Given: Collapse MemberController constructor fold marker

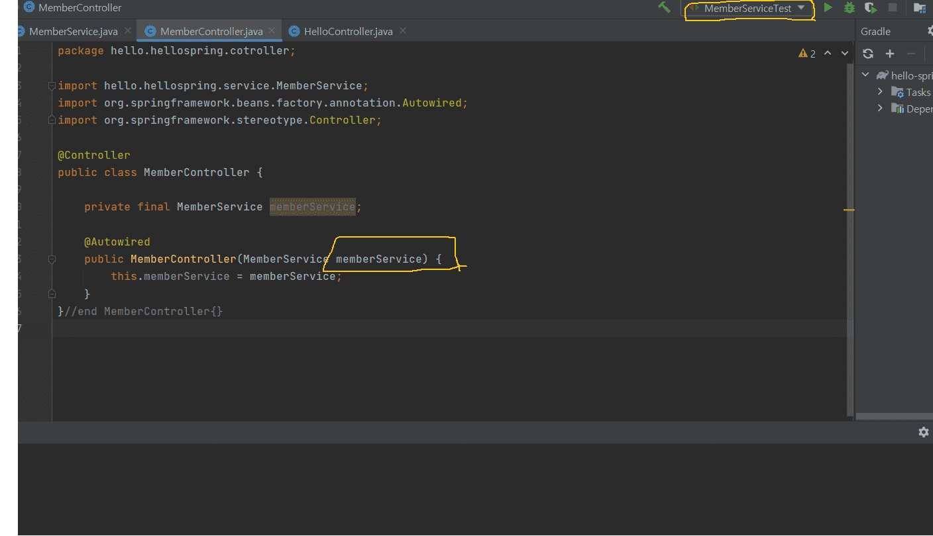Looking at the screenshot, I should pyautogui.click(x=52, y=259).
